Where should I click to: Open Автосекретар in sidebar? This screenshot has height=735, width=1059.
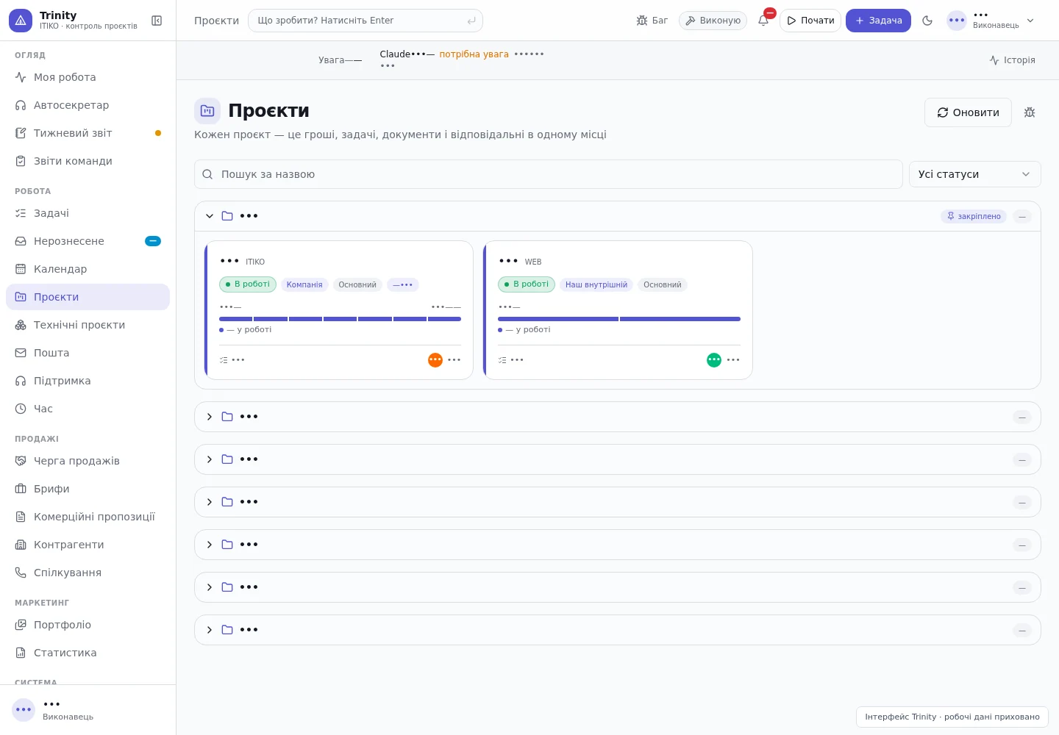pyautogui.click(x=88, y=105)
